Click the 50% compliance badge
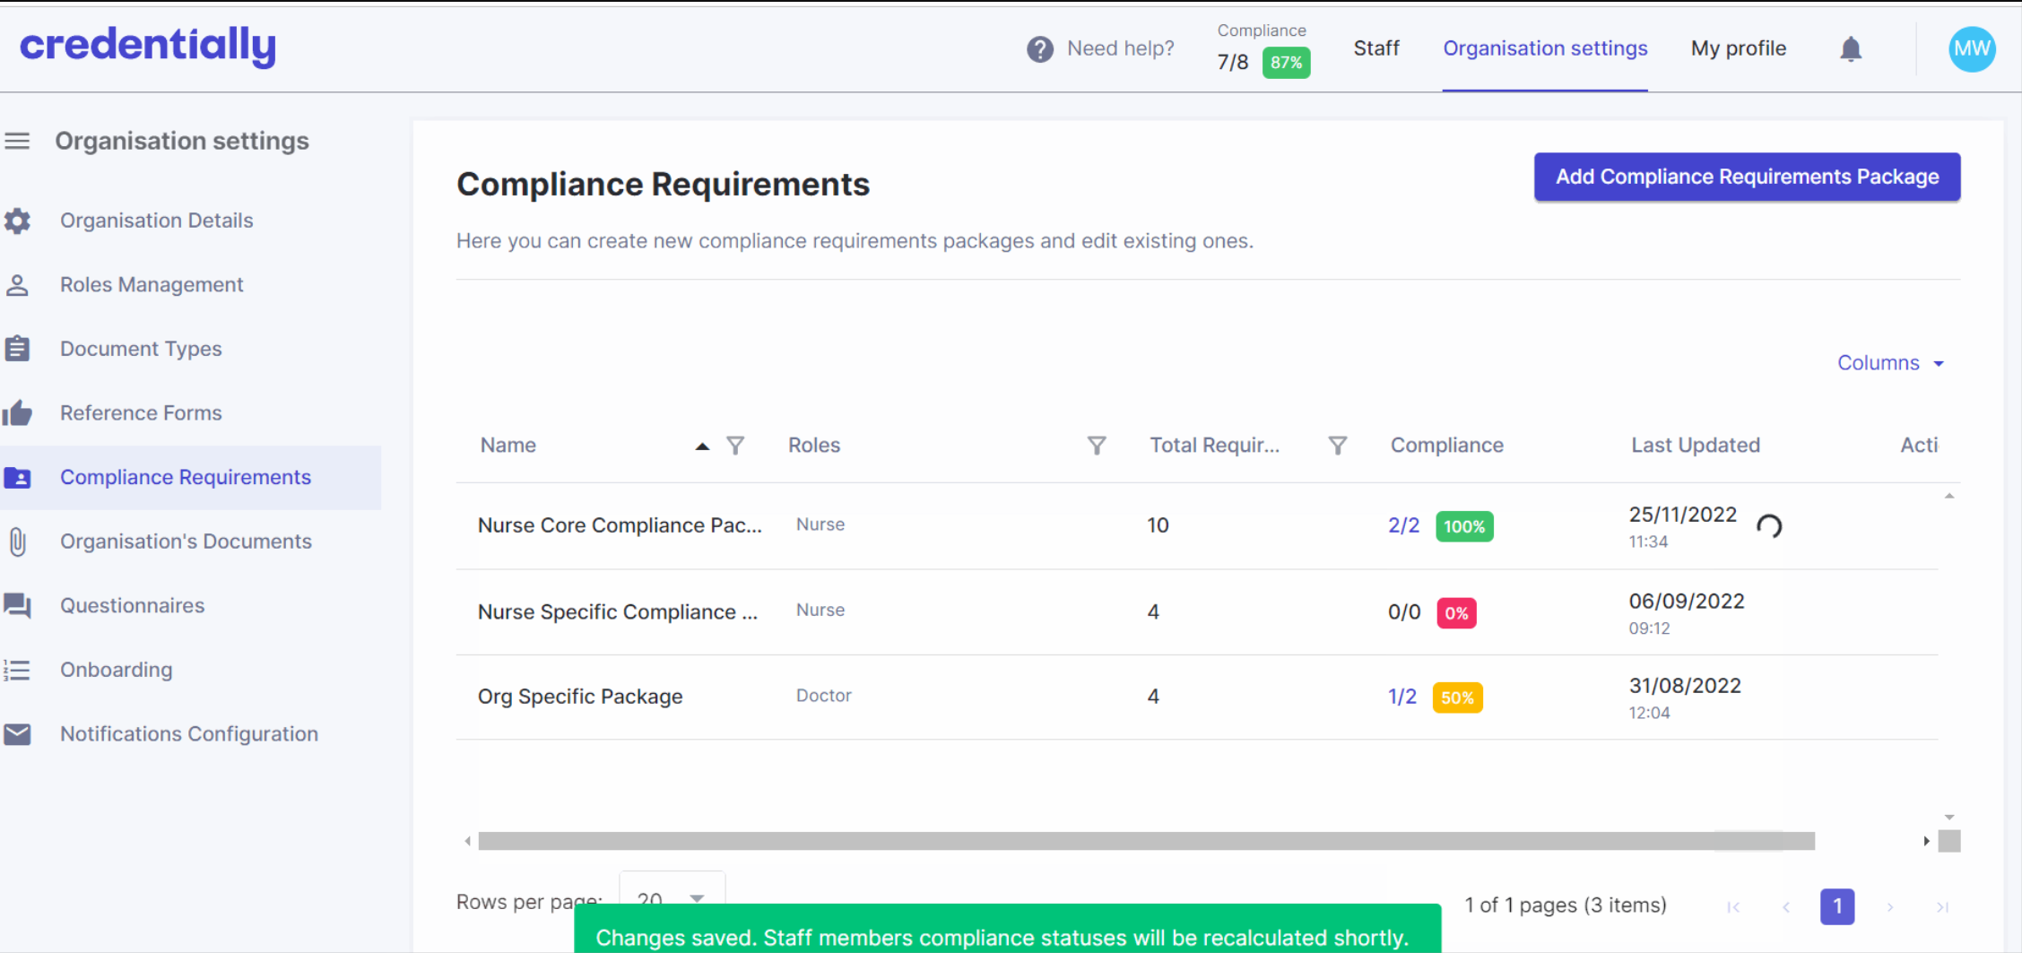 pyautogui.click(x=1457, y=698)
